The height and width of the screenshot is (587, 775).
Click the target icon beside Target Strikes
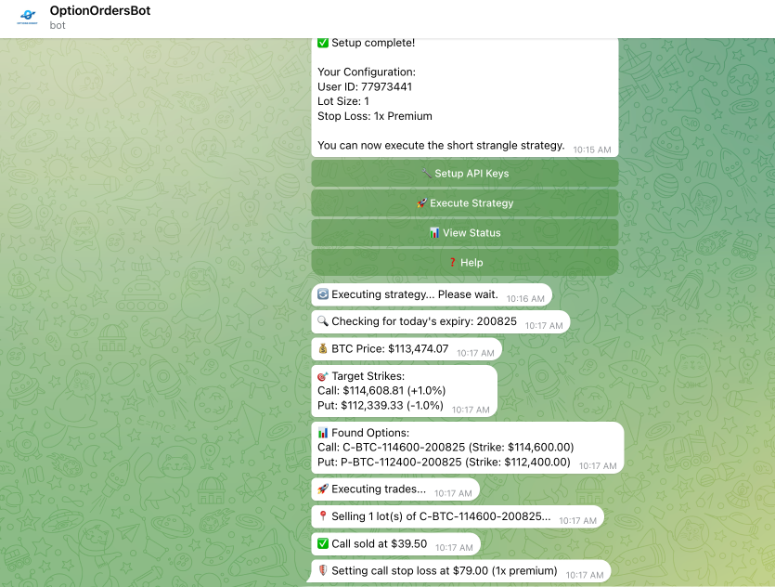(323, 376)
